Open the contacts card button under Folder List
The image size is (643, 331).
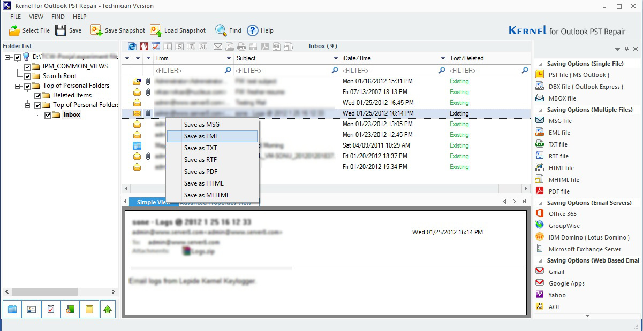click(32, 309)
